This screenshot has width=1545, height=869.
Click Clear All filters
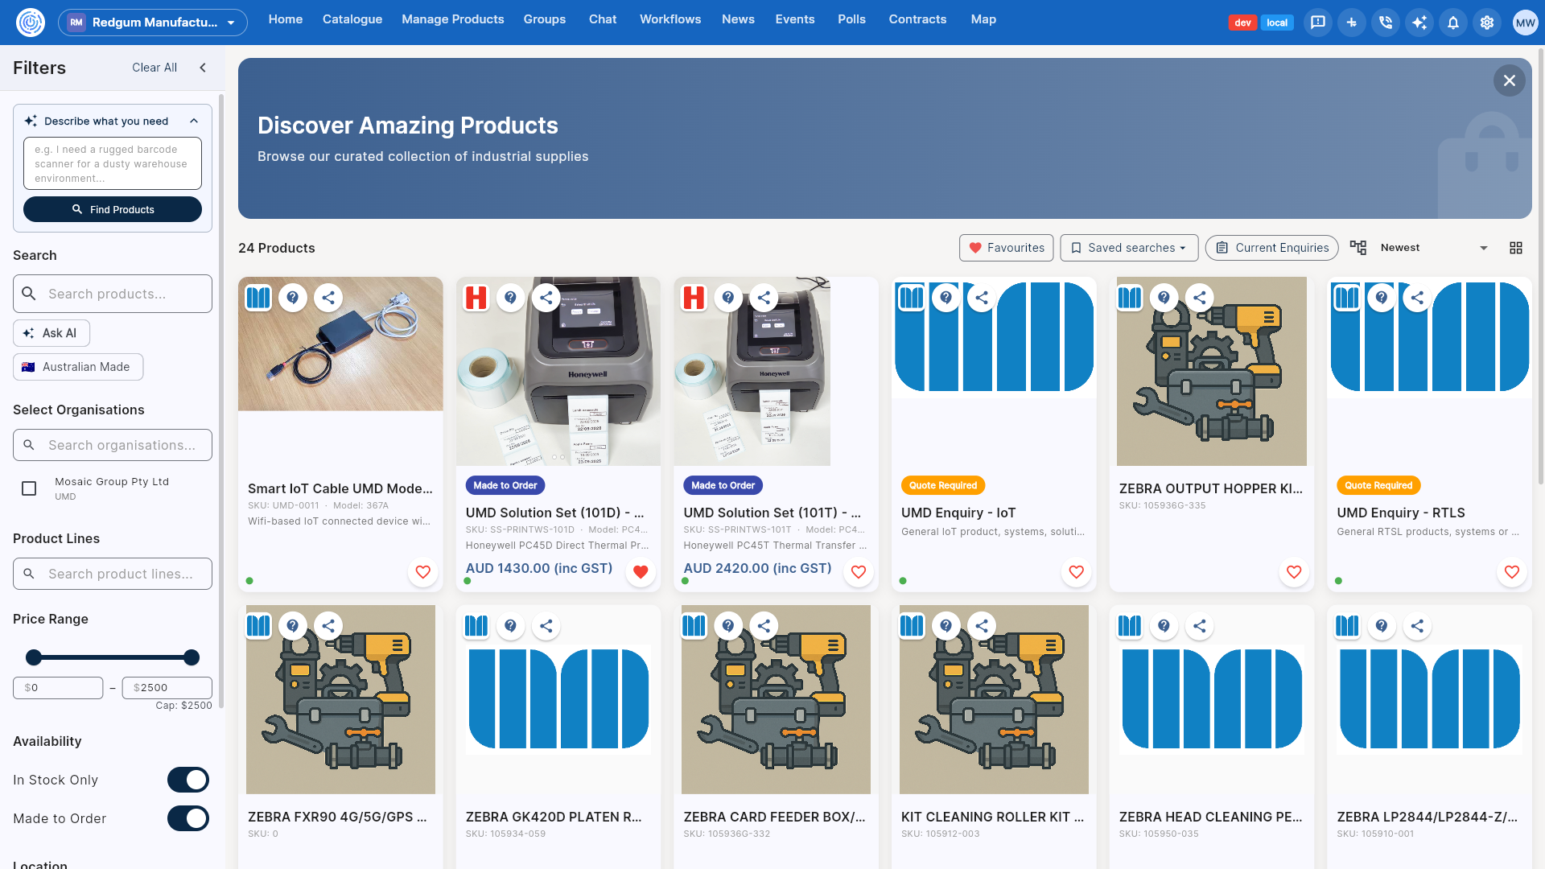point(154,68)
